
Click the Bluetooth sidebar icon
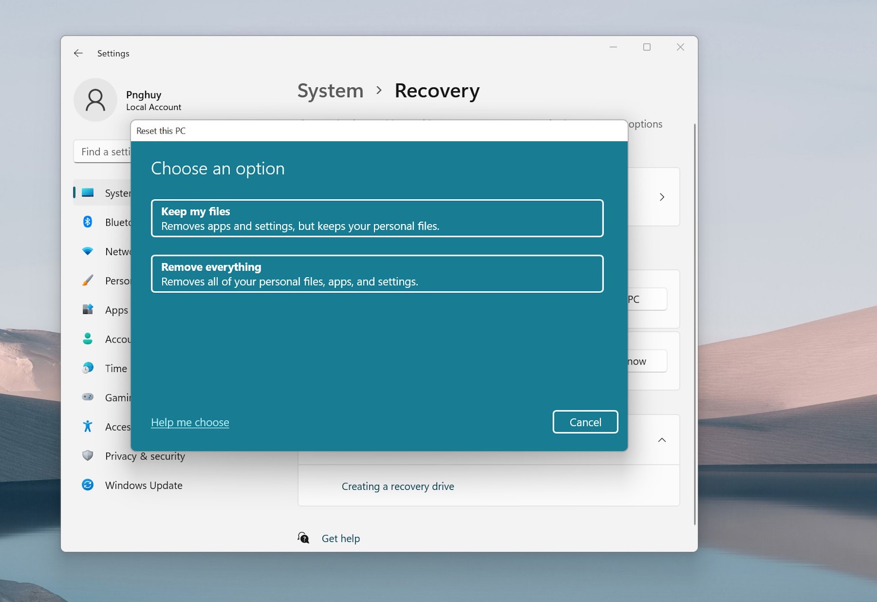coord(87,222)
